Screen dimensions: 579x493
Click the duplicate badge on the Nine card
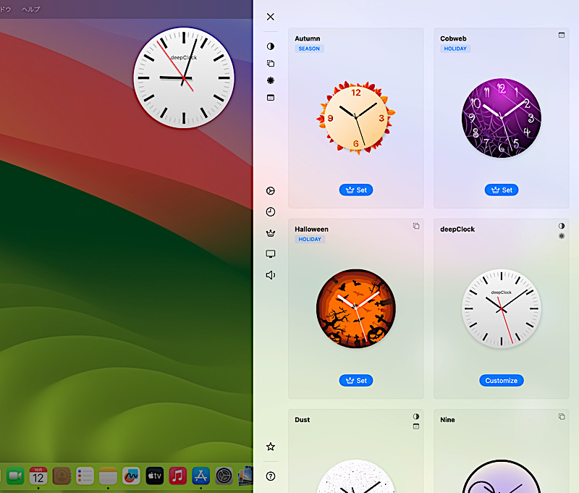coord(561,416)
